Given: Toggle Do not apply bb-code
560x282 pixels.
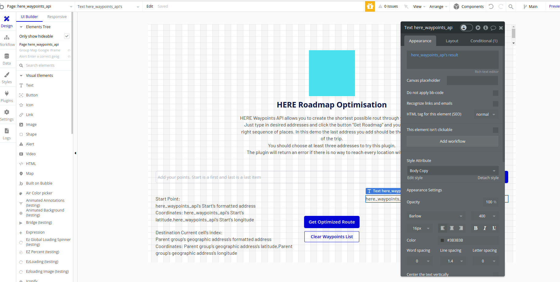Looking at the screenshot, I should (x=495, y=93).
